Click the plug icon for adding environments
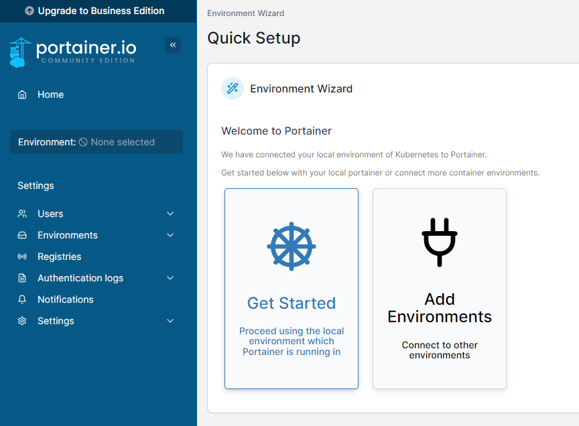The width and height of the screenshot is (579, 426). point(440,242)
